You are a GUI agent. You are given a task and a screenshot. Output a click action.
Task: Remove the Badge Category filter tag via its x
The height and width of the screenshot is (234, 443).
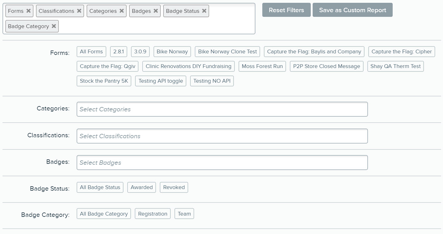54,26
